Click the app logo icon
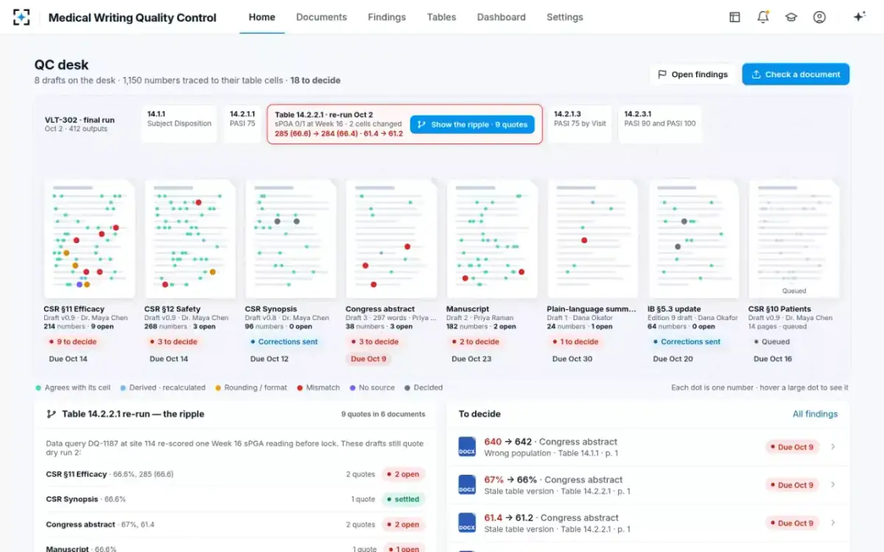This screenshot has height=552, width=884. pos(22,17)
